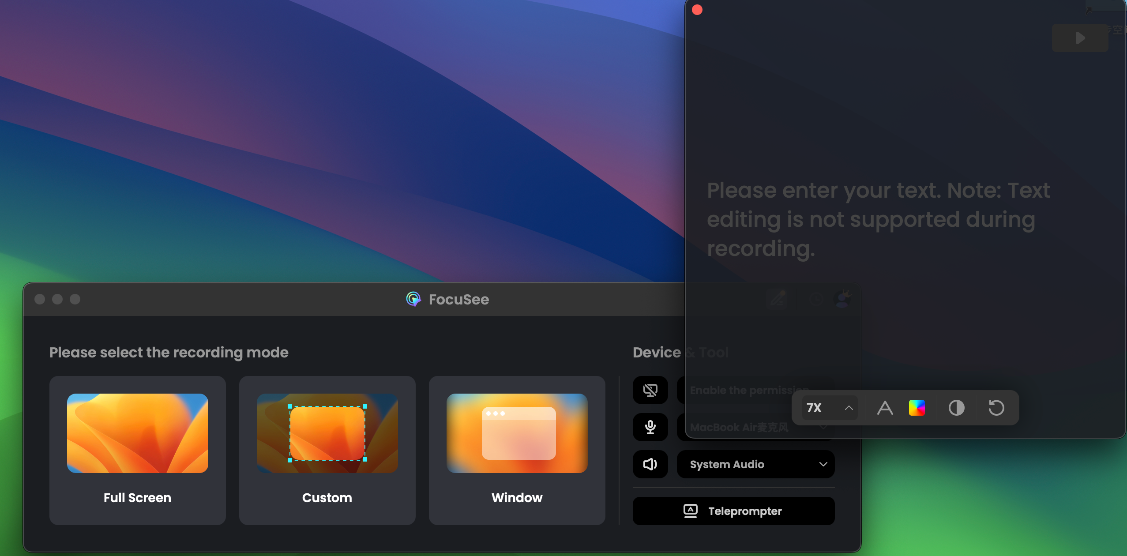Click the reset circular arrow icon
The image size is (1127, 556).
[x=996, y=408]
